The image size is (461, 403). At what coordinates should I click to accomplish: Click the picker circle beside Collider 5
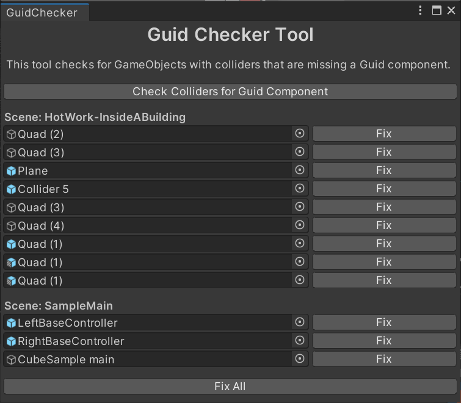299,189
